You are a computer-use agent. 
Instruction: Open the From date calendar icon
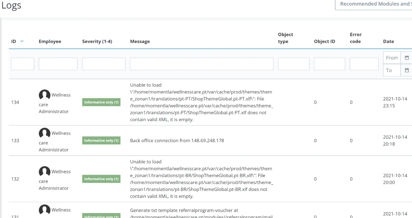(407, 58)
